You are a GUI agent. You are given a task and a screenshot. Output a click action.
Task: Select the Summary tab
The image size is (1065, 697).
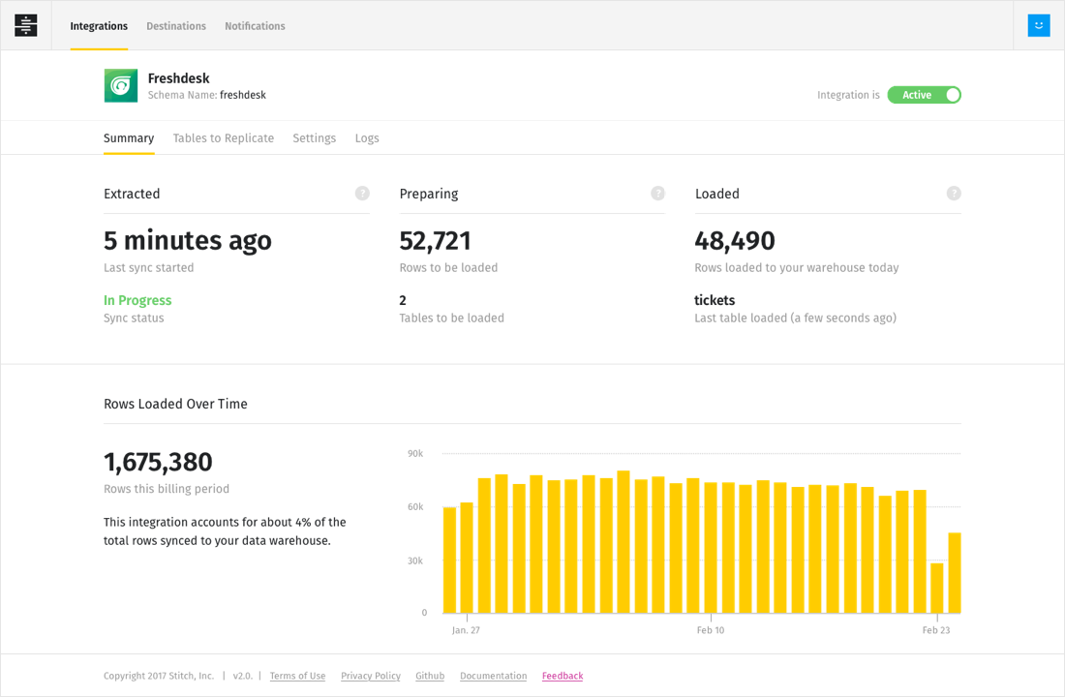point(129,138)
